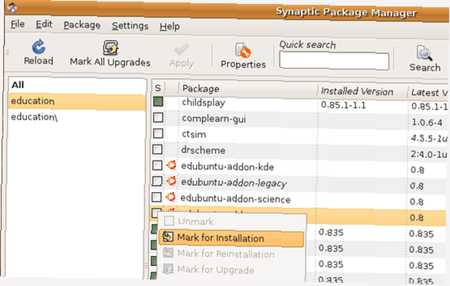Choose Mark for Installation in context menu
Image resolution: width=450 pixels, height=286 pixels.
(x=231, y=238)
